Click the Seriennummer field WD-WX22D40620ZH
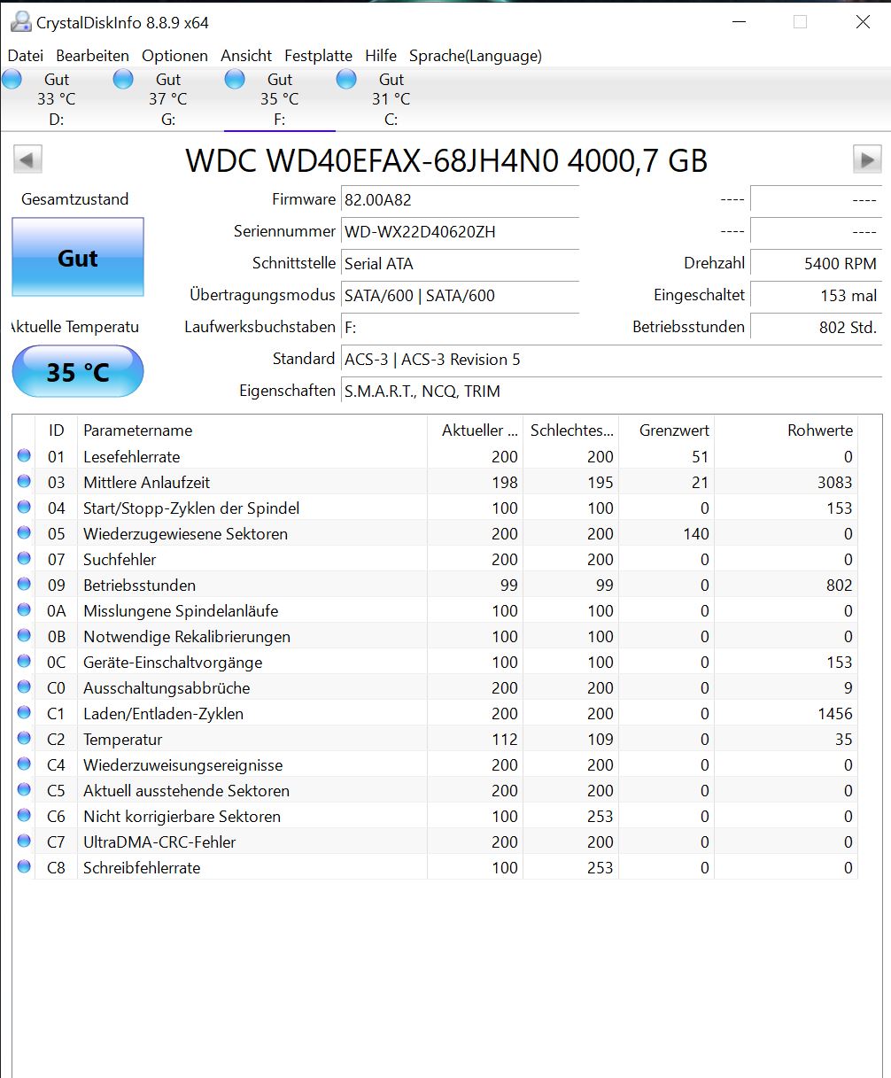The image size is (891, 1078). pos(461,232)
